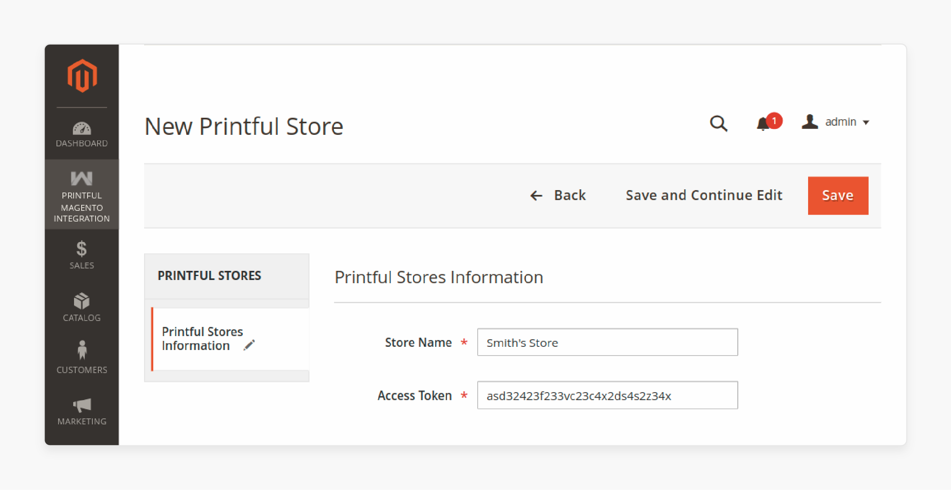Click the admin user avatar icon
The width and height of the screenshot is (951, 490).
click(810, 122)
